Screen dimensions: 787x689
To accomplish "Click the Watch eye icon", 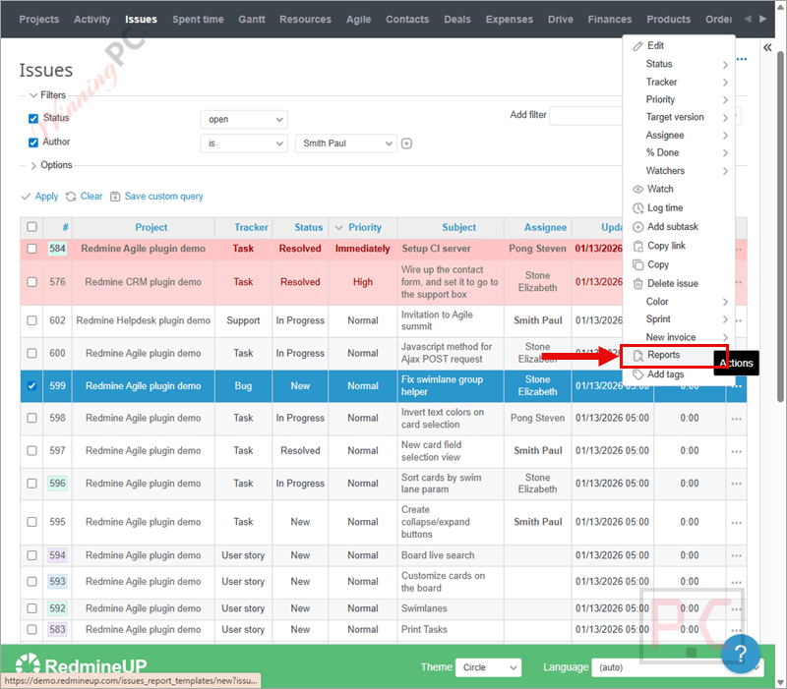I will coord(637,189).
